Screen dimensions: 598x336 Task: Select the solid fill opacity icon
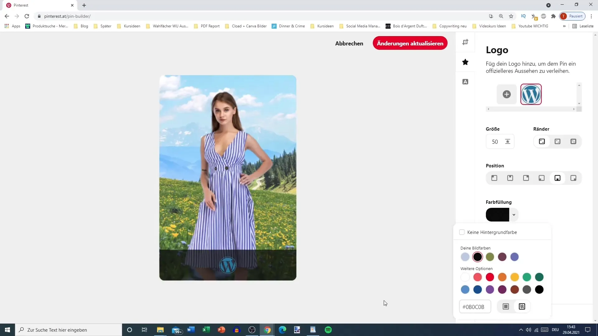tap(506, 307)
